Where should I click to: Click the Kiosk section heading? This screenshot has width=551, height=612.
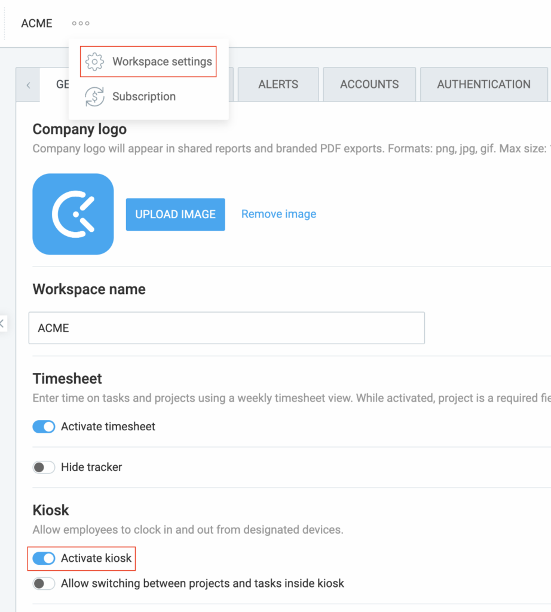coord(51,510)
